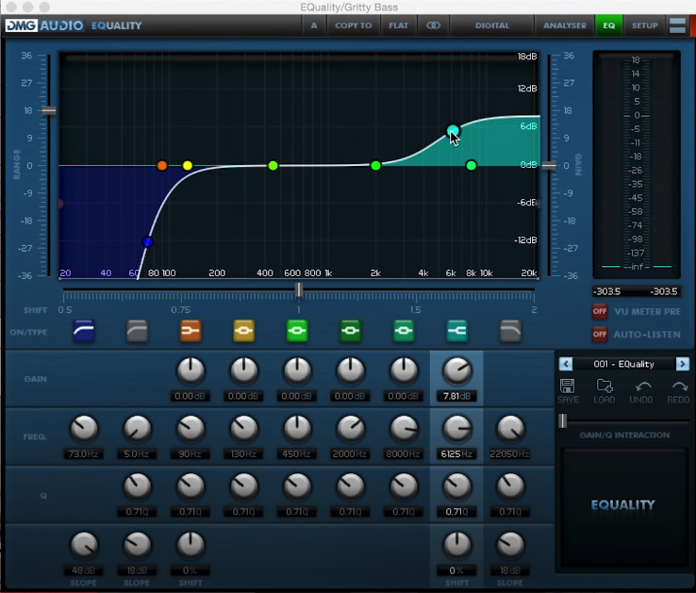Click the frequency knob for 73.0Hz
696x593 pixels.
pos(84,428)
